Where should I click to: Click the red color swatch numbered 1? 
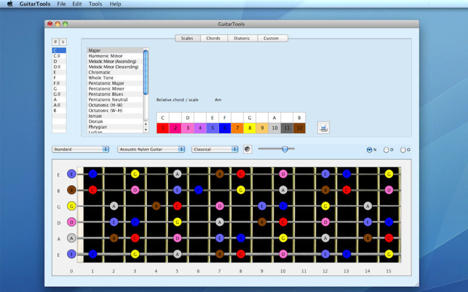pos(163,128)
